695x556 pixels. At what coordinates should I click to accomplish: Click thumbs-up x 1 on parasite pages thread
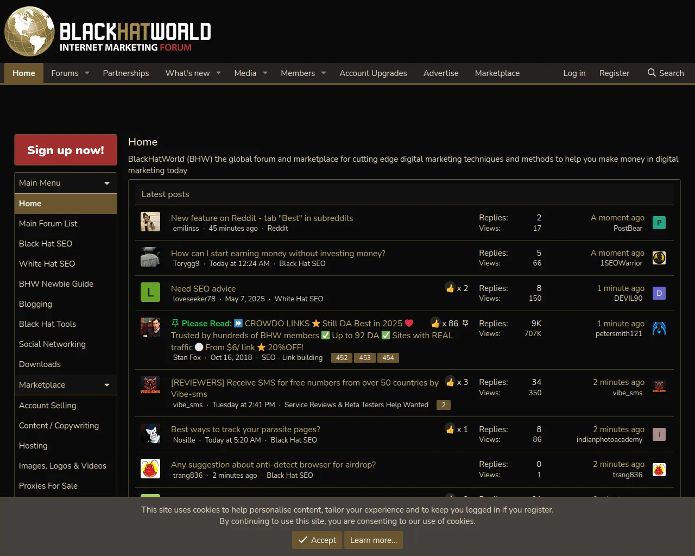[450, 429]
